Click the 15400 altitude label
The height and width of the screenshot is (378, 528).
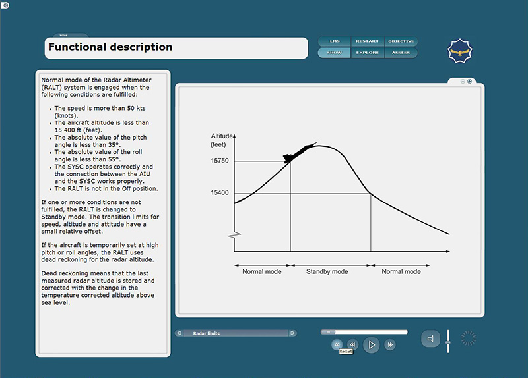point(220,192)
